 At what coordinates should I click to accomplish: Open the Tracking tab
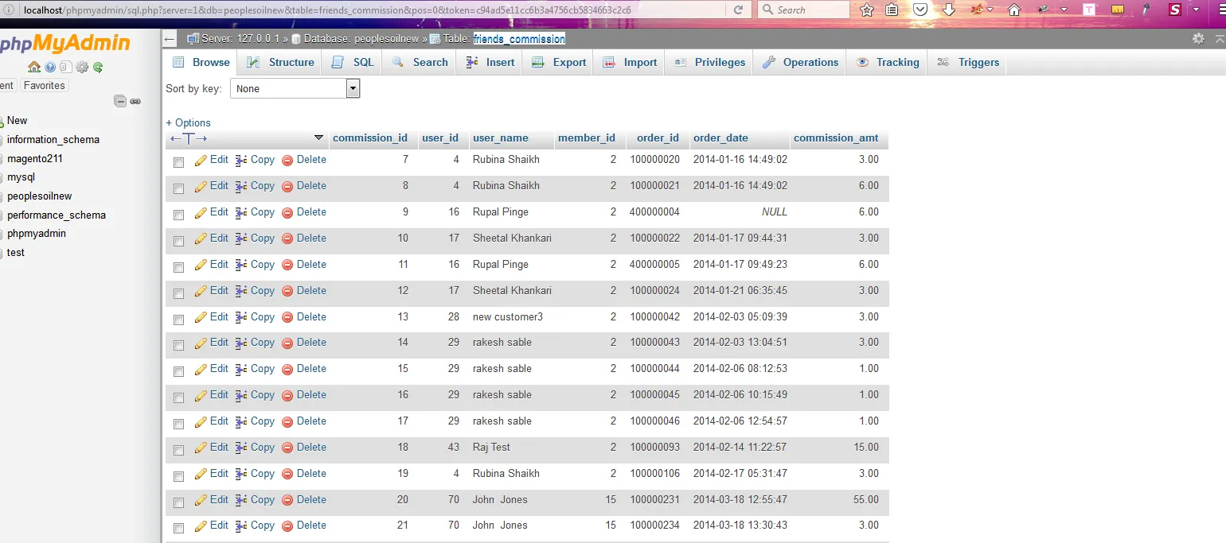pyautogui.click(x=888, y=62)
